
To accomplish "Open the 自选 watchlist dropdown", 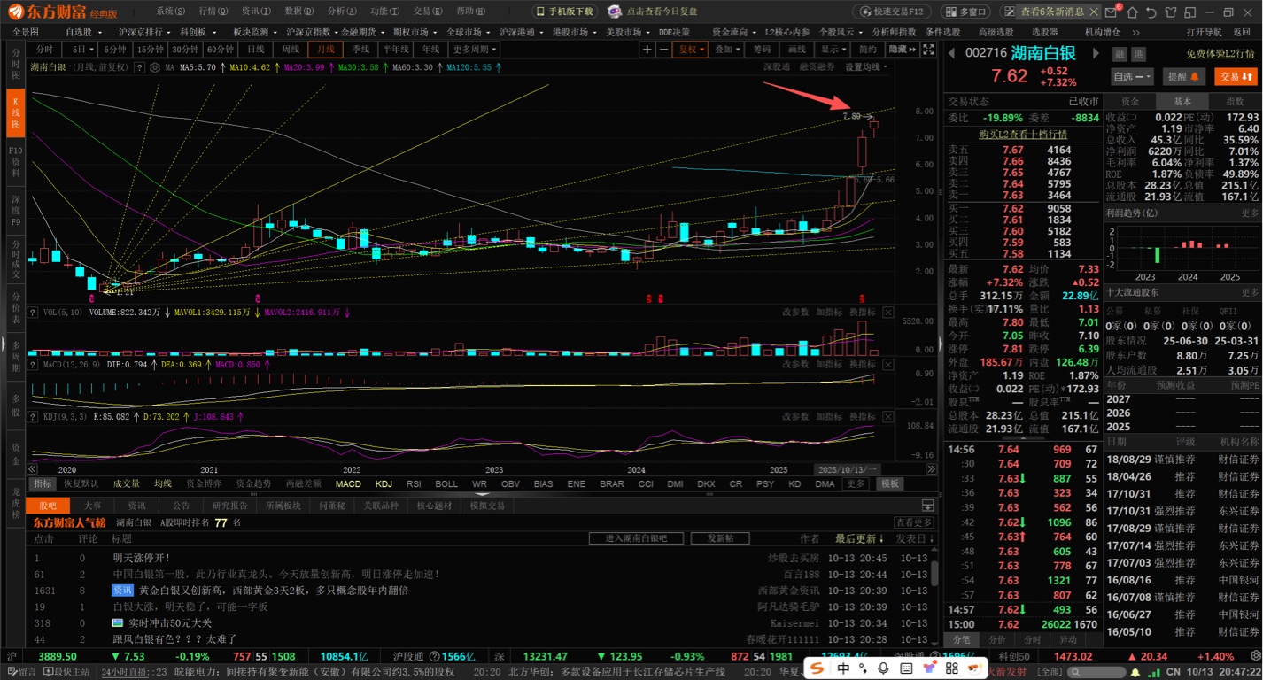I will point(1133,77).
